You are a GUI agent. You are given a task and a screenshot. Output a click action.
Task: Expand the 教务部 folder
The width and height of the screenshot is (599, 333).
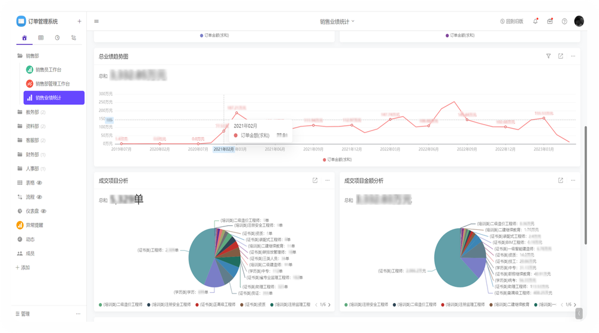coord(32,112)
